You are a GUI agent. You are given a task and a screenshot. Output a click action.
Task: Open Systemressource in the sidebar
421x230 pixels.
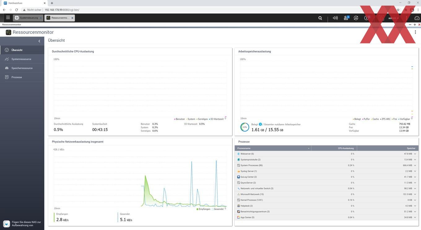[22, 59]
